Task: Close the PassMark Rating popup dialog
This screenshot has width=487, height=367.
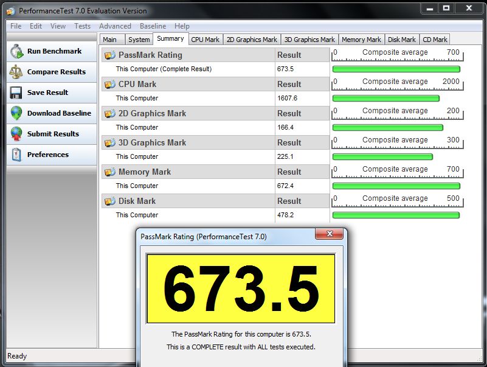Action: 329,234
